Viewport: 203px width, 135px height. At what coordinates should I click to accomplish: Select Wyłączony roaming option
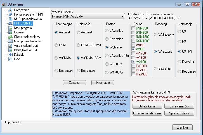pos(155,35)
